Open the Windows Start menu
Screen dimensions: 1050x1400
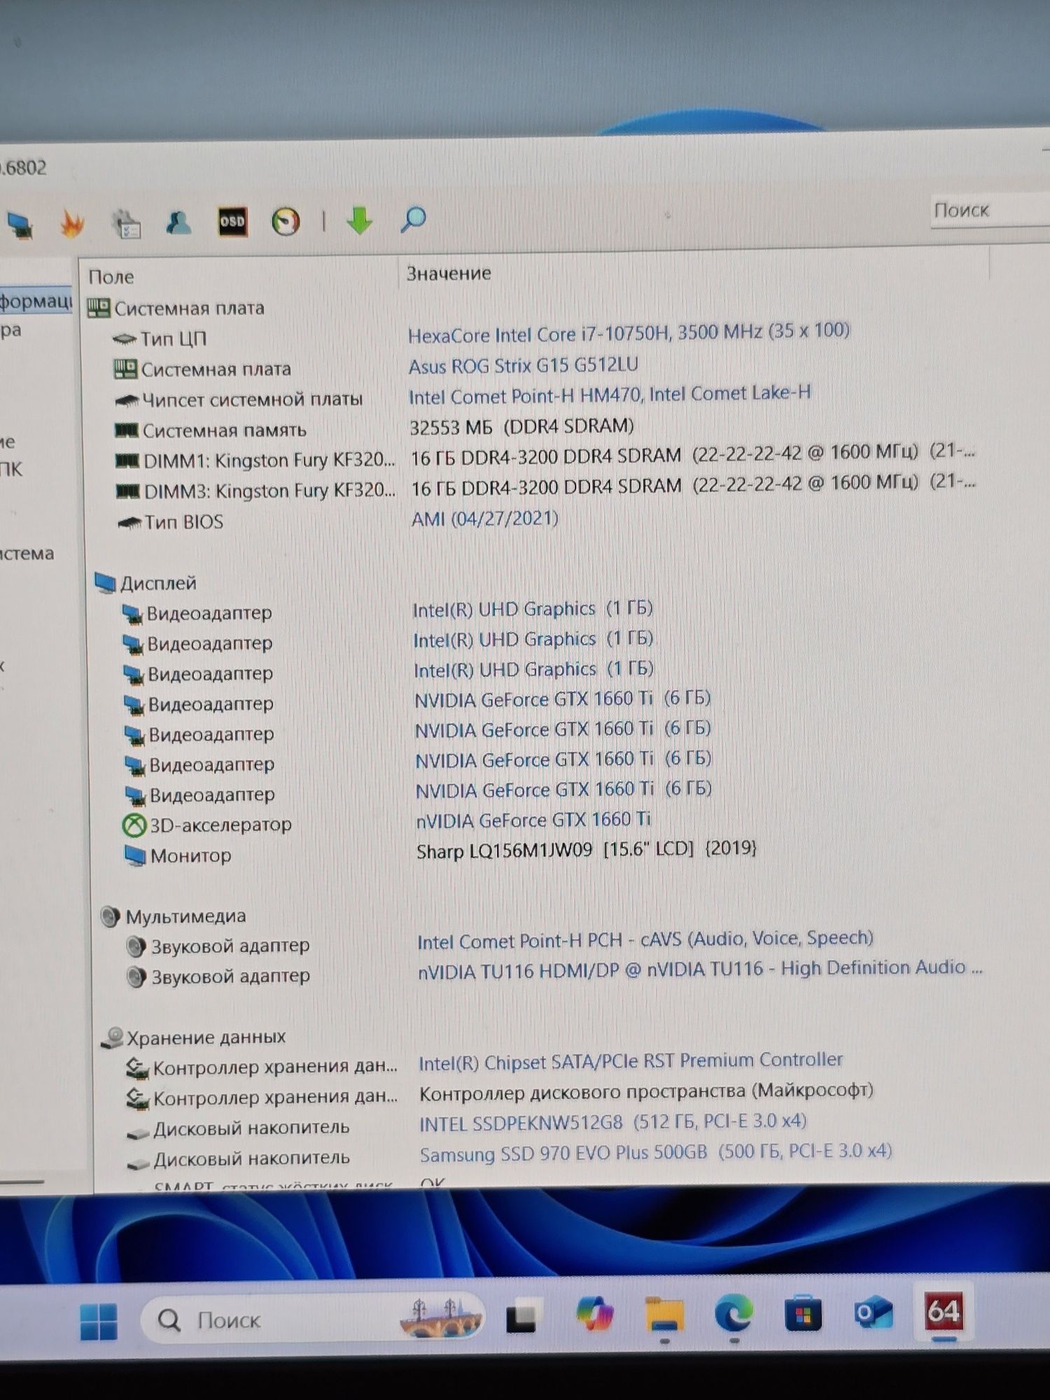[99, 1321]
